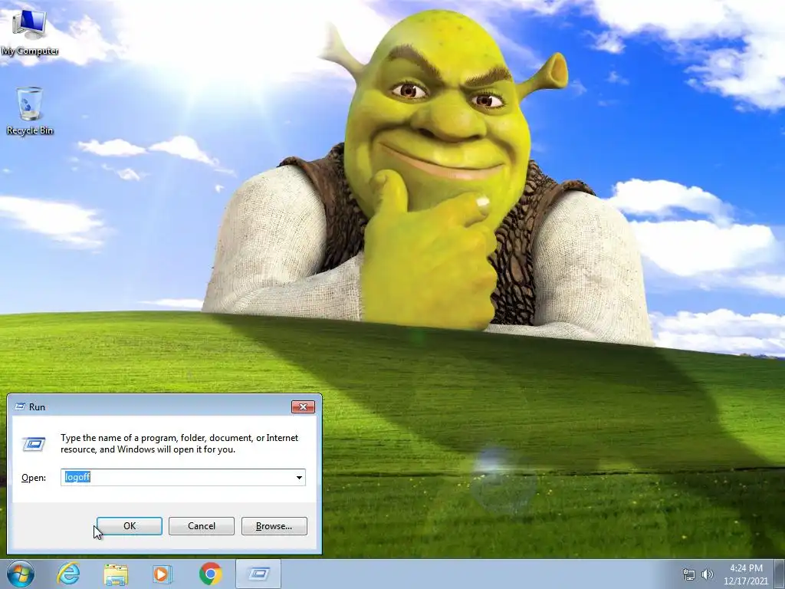
Task: Open Windows Explorer from the taskbar
Action: (116, 574)
